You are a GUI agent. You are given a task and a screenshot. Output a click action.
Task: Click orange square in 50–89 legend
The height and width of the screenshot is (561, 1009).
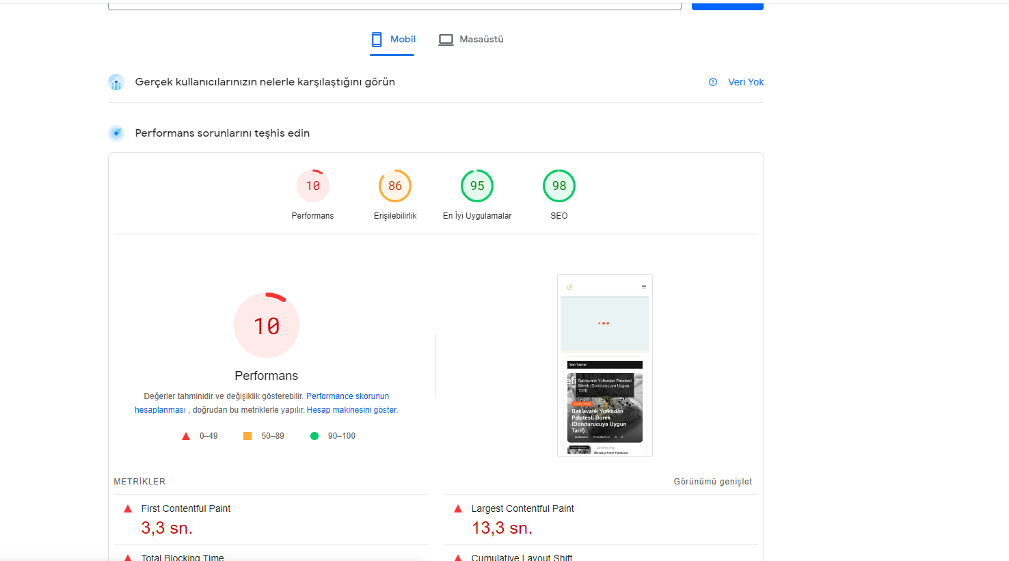247,436
